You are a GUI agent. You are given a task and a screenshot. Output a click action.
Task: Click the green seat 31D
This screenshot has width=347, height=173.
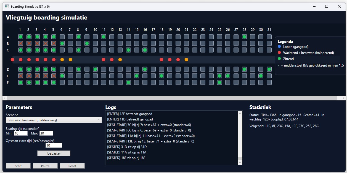(269, 69)
